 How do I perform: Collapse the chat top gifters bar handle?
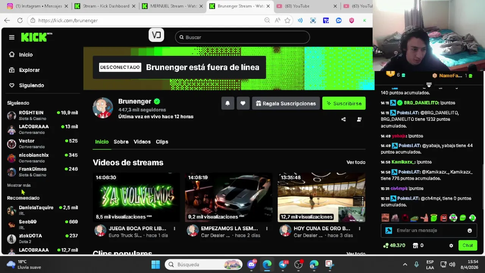tap(429, 85)
